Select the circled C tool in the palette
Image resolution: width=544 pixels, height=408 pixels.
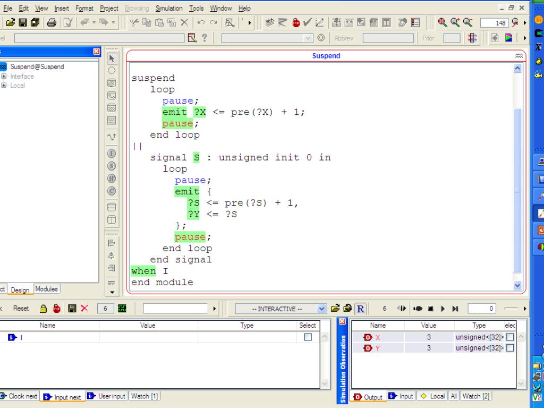(112, 191)
